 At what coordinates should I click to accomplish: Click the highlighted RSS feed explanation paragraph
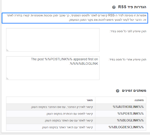click(x=75, y=18)
